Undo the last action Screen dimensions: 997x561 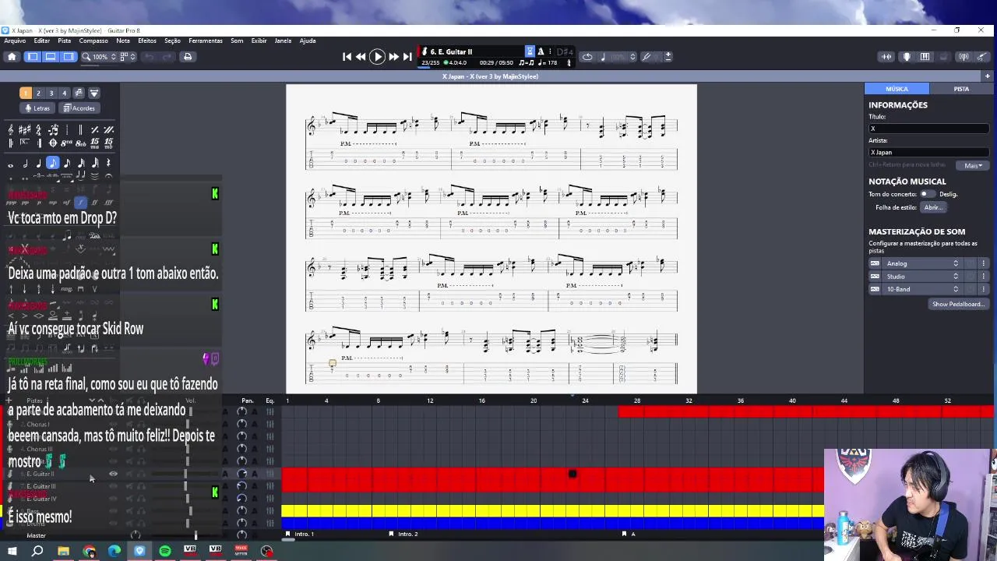[150, 57]
